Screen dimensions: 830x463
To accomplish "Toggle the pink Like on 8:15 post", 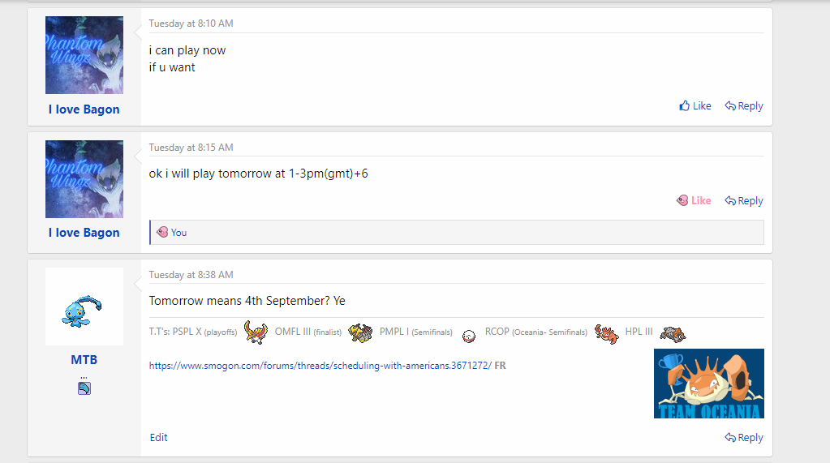I will coord(694,200).
